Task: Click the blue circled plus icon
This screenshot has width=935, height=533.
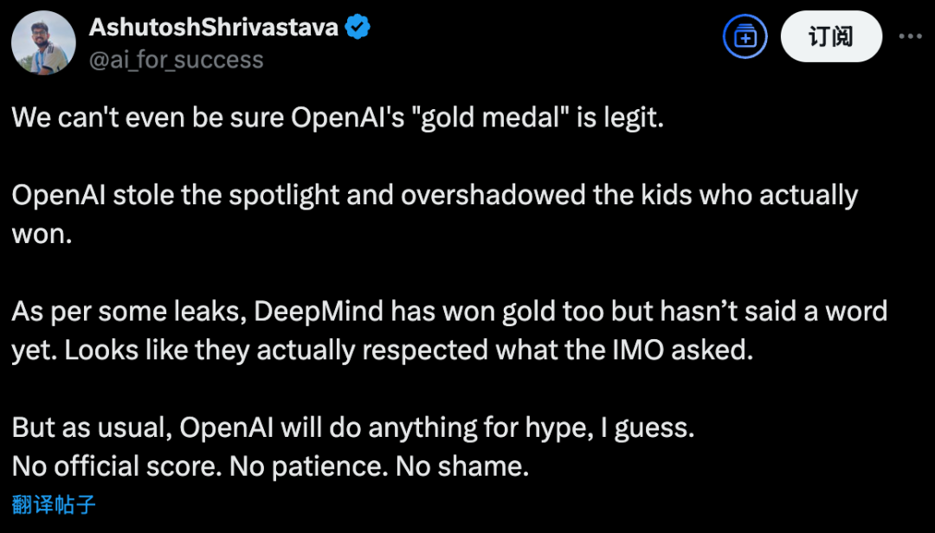Action: (745, 37)
